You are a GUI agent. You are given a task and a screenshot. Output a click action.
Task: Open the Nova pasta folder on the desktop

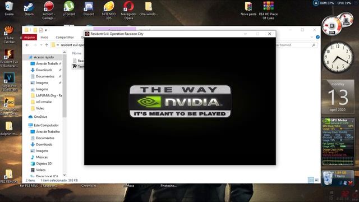(x=248, y=8)
